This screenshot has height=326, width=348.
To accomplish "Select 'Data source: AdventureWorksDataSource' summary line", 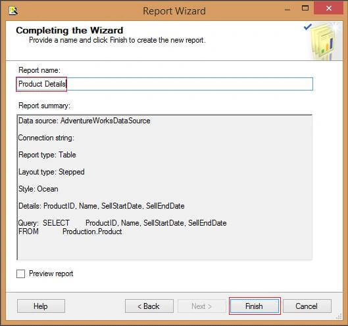I will (x=84, y=121).
